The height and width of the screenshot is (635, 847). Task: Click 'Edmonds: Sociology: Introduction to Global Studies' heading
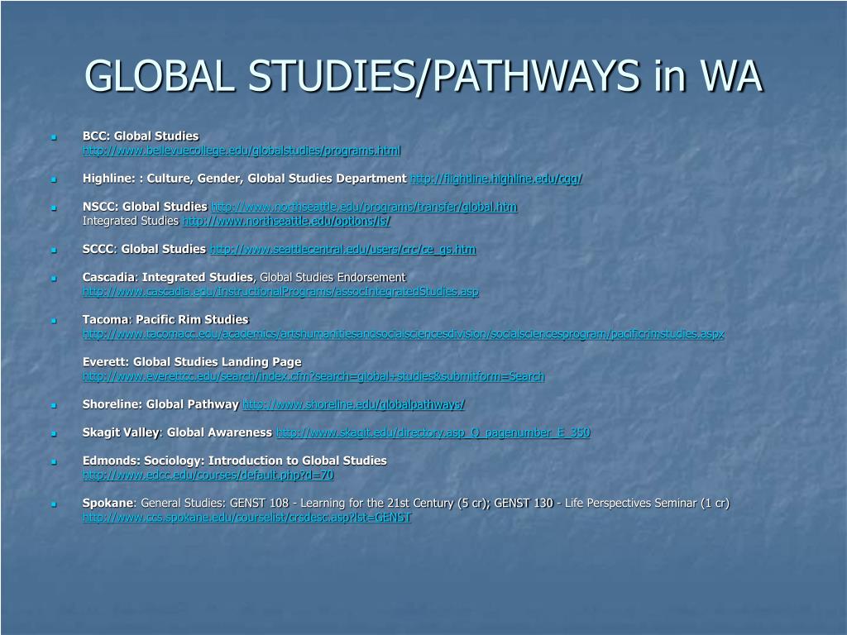[x=234, y=461]
